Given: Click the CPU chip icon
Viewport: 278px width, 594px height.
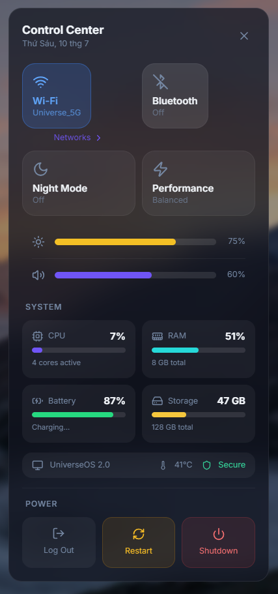Looking at the screenshot, I should 38,336.
